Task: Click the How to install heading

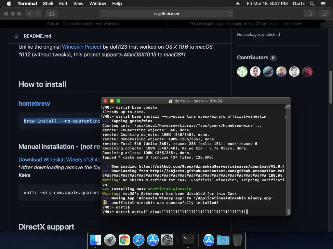Action: click(x=42, y=84)
